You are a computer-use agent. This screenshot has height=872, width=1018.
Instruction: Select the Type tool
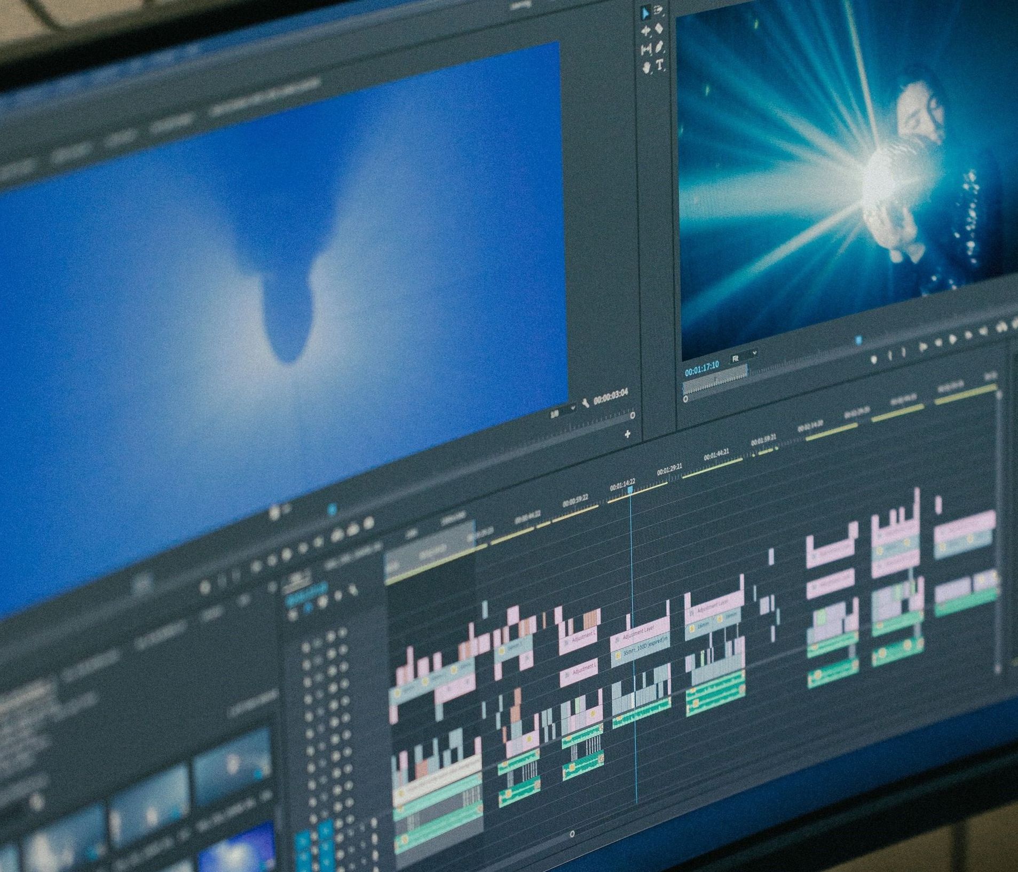(660, 65)
